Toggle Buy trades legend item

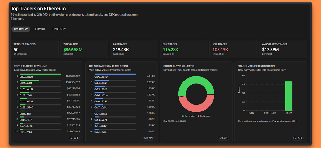(188, 116)
